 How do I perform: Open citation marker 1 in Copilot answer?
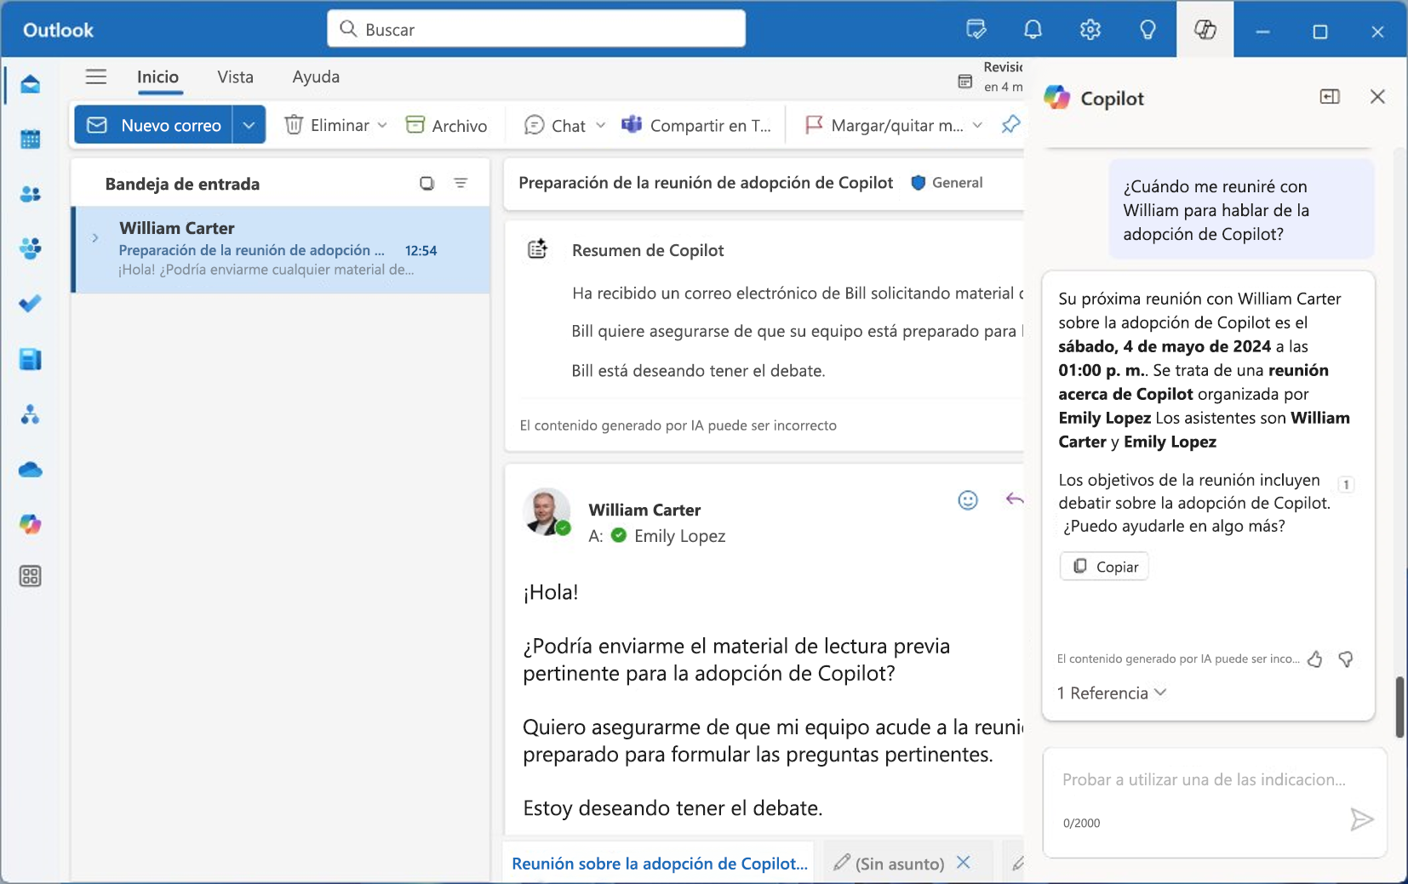(x=1346, y=484)
